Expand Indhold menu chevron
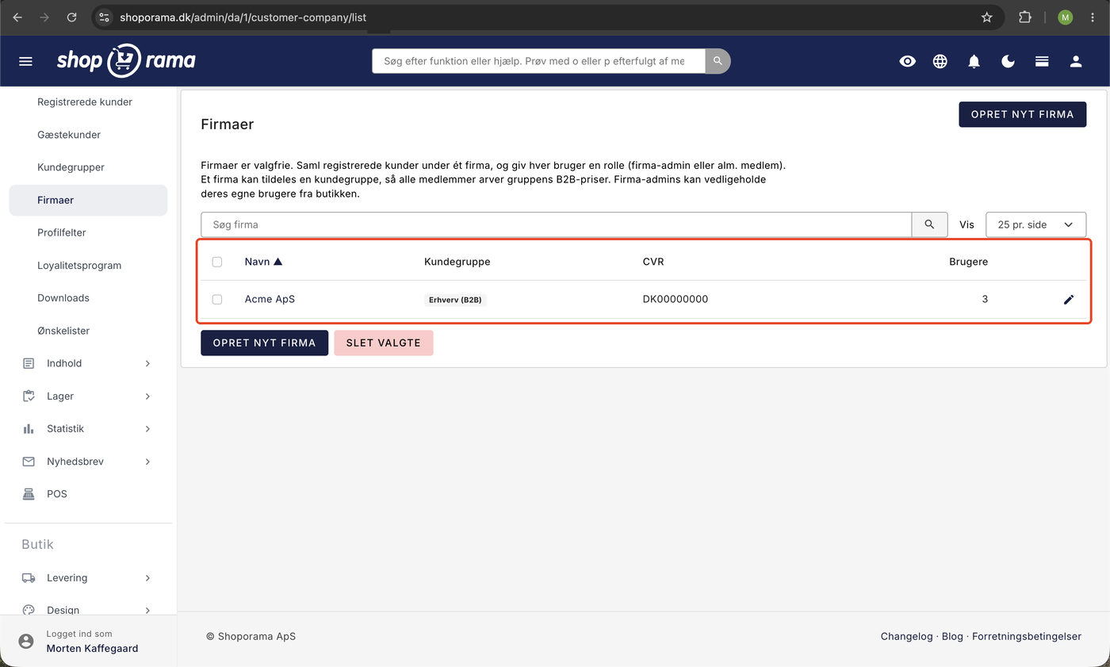The height and width of the screenshot is (667, 1110). pos(147,363)
